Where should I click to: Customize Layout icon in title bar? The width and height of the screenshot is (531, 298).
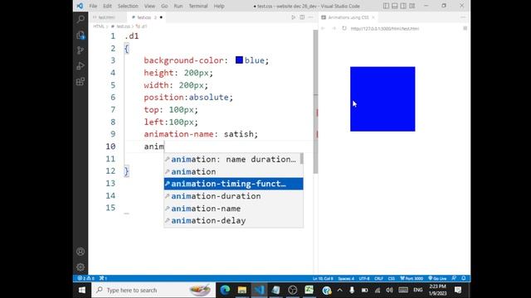coord(412,6)
